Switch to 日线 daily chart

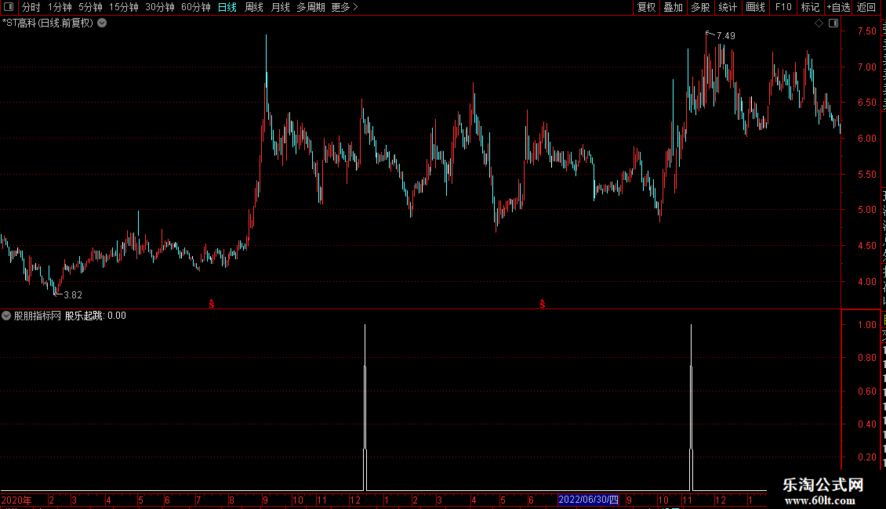tap(227, 7)
